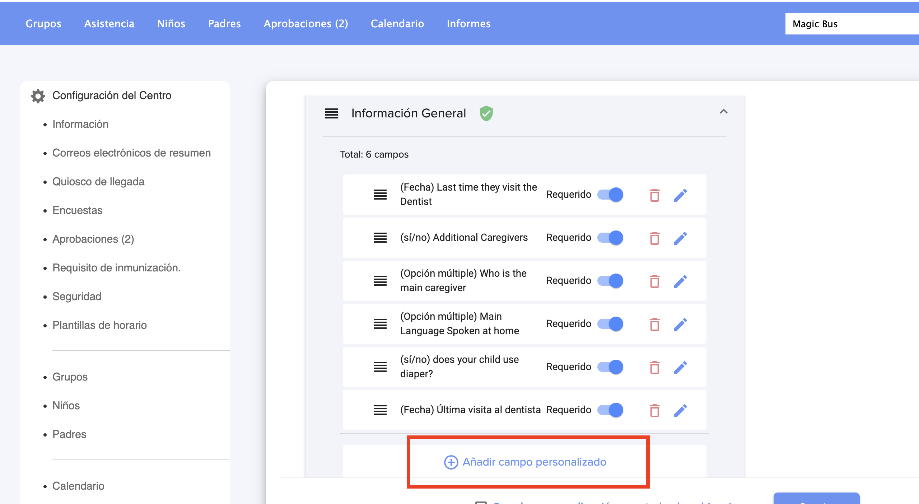The image size is (919, 504).
Task: Edit the Last time they visit Dentist field
Action: [680, 195]
